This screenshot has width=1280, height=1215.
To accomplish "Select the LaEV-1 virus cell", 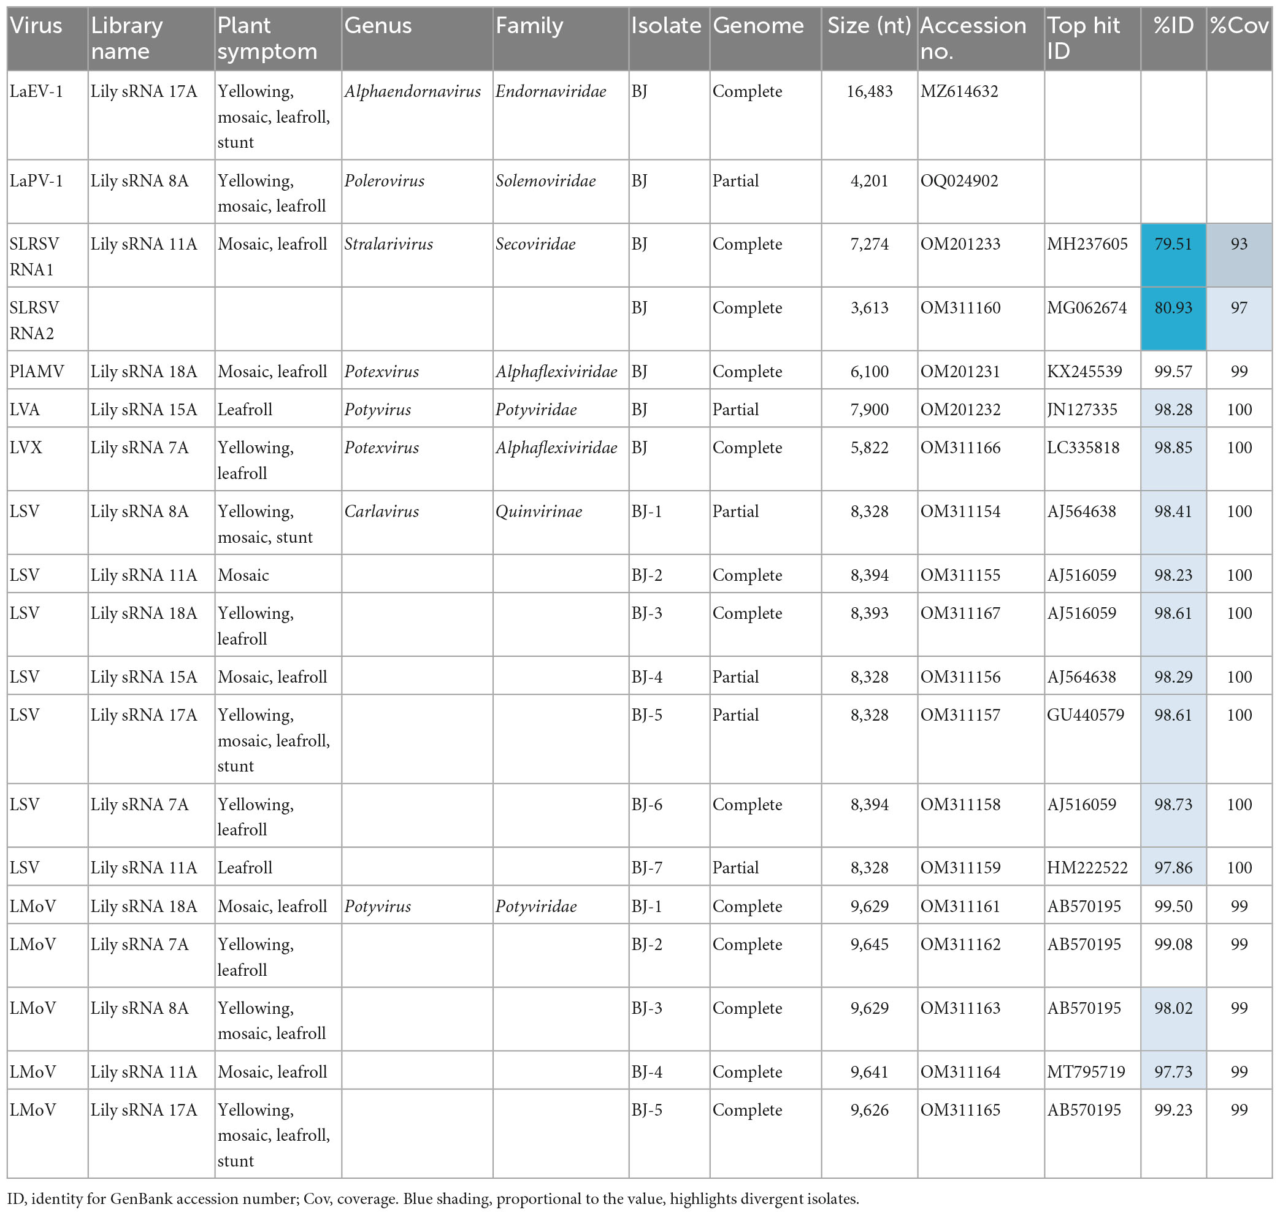I will (x=47, y=115).
